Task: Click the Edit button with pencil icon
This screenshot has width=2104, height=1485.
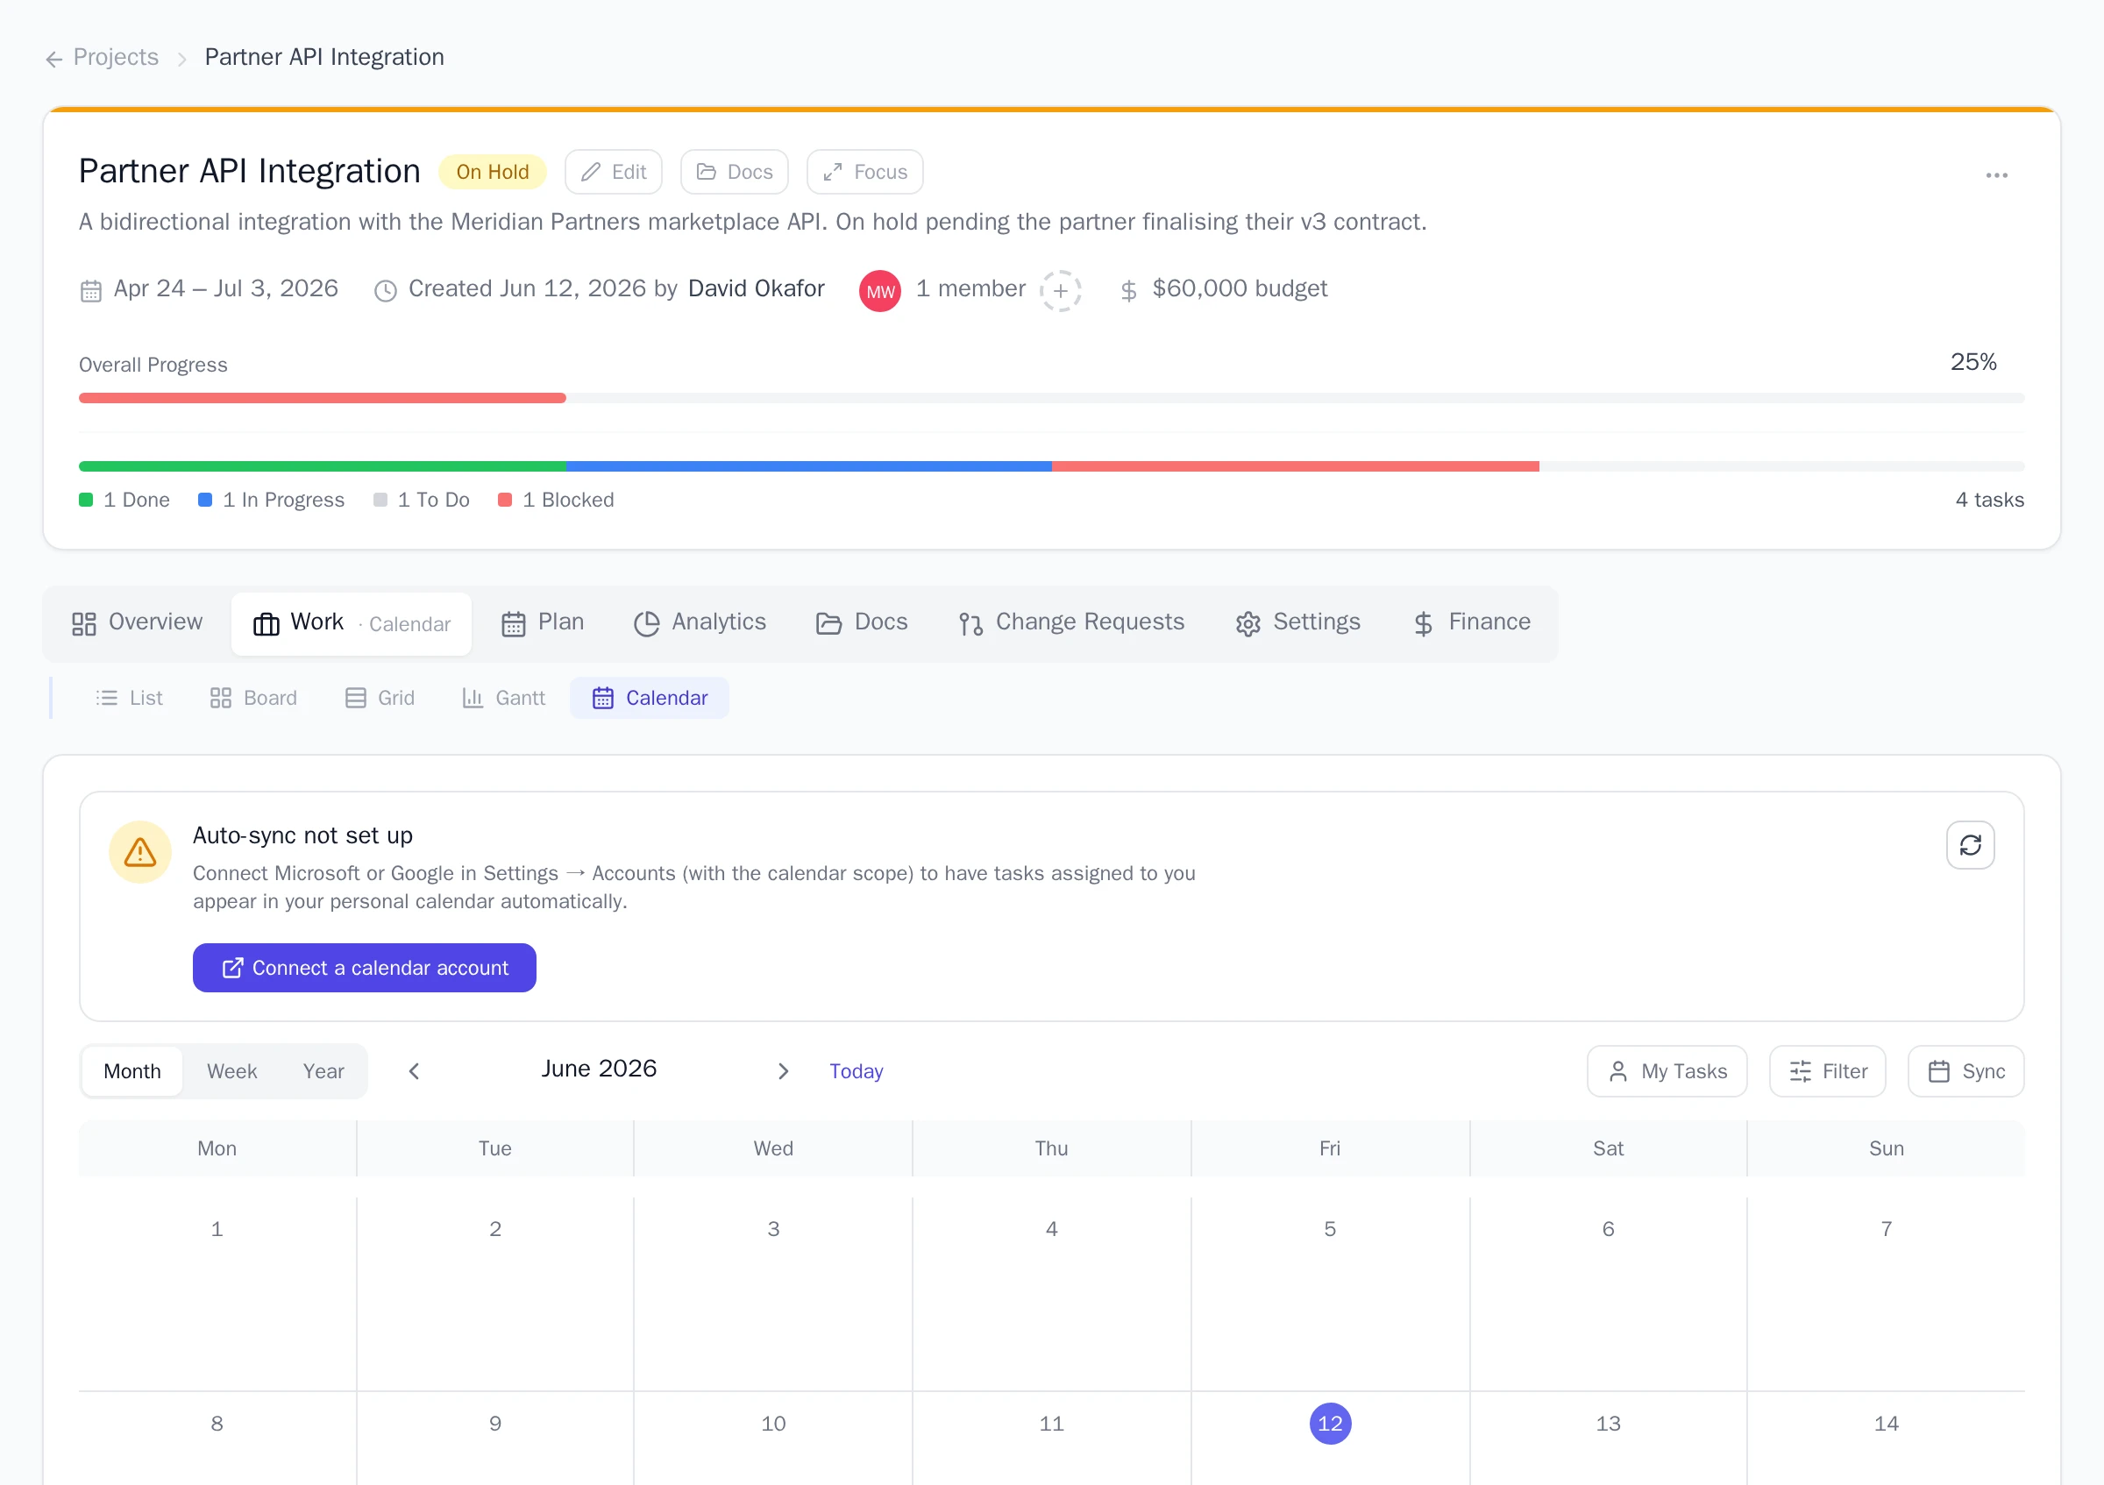Action: coord(613,172)
